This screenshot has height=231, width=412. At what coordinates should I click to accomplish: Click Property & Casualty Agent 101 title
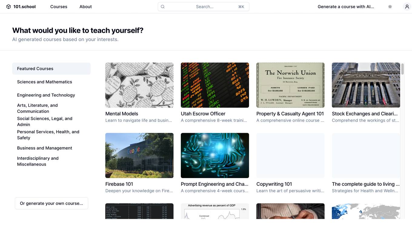290,114
